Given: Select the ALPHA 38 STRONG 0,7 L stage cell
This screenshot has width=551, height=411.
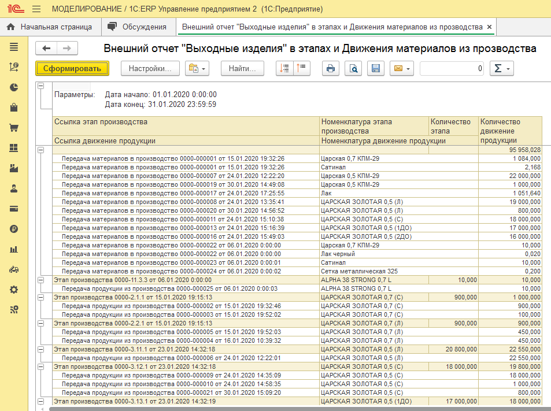Looking at the screenshot, I should click(x=374, y=280).
